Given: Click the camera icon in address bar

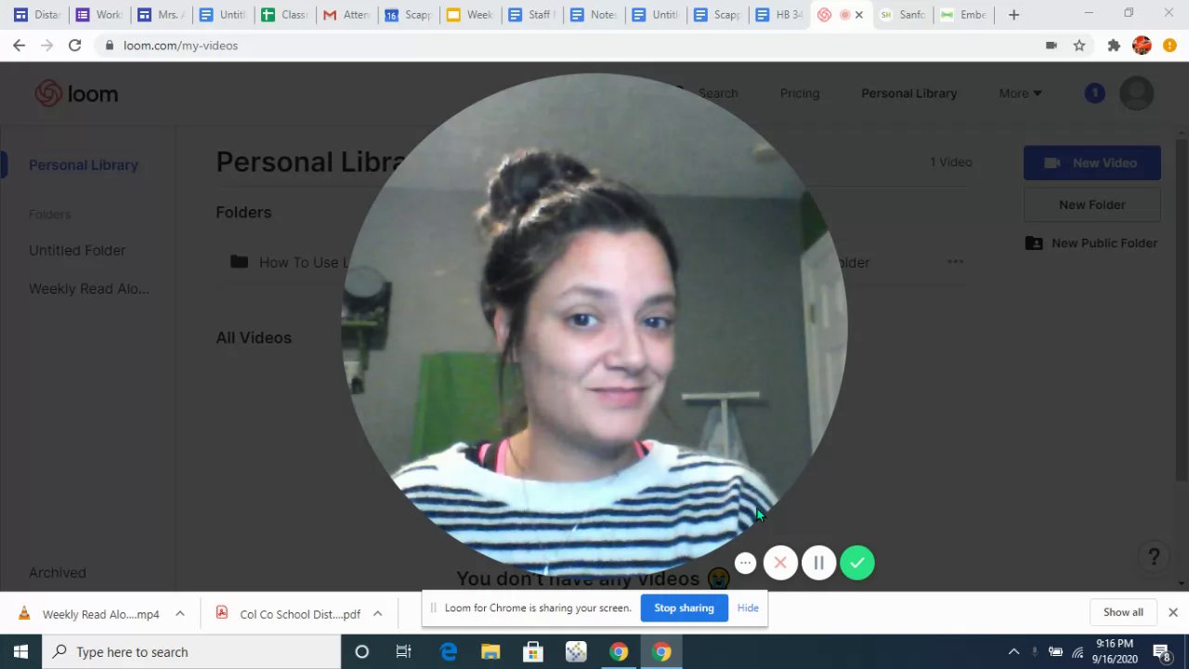Looking at the screenshot, I should (x=1052, y=45).
